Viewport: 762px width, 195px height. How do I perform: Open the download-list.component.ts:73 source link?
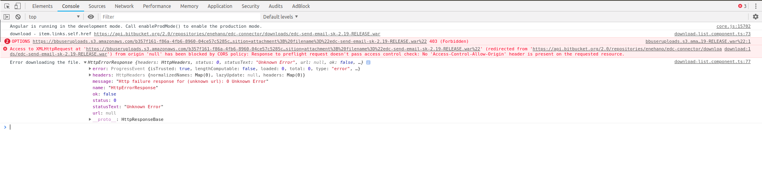point(712,34)
